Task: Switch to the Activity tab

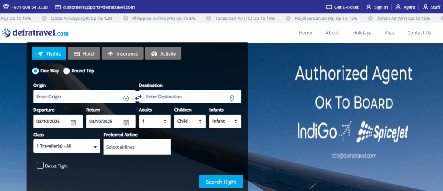Action: [x=163, y=53]
